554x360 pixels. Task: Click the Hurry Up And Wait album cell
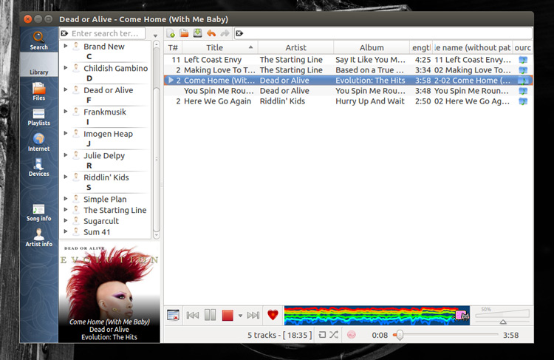370,101
